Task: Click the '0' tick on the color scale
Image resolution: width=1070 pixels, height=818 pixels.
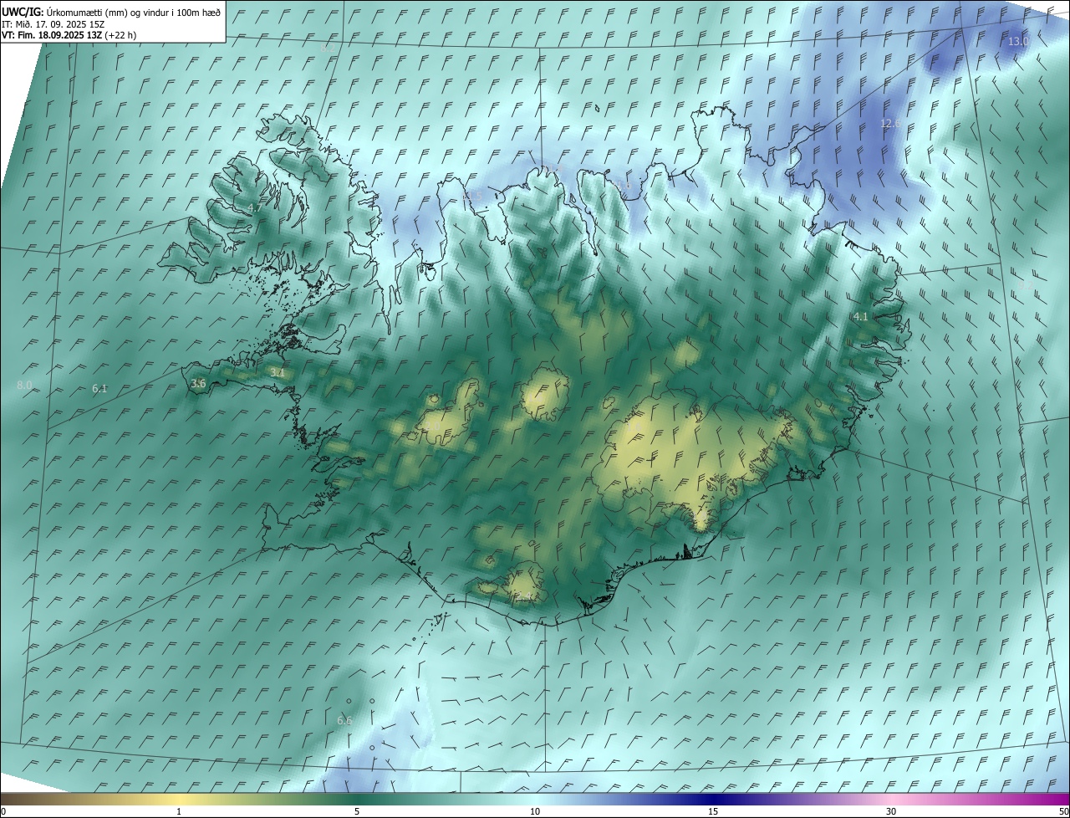Action: (x=3, y=812)
